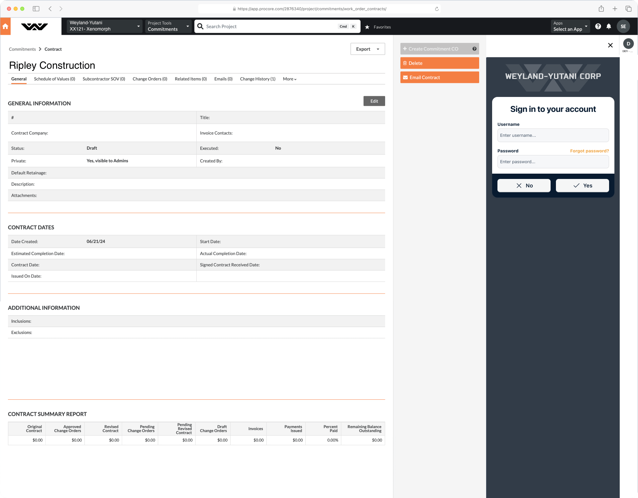Click the Favorites star icon
This screenshot has width=638, height=498.
pyautogui.click(x=367, y=27)
